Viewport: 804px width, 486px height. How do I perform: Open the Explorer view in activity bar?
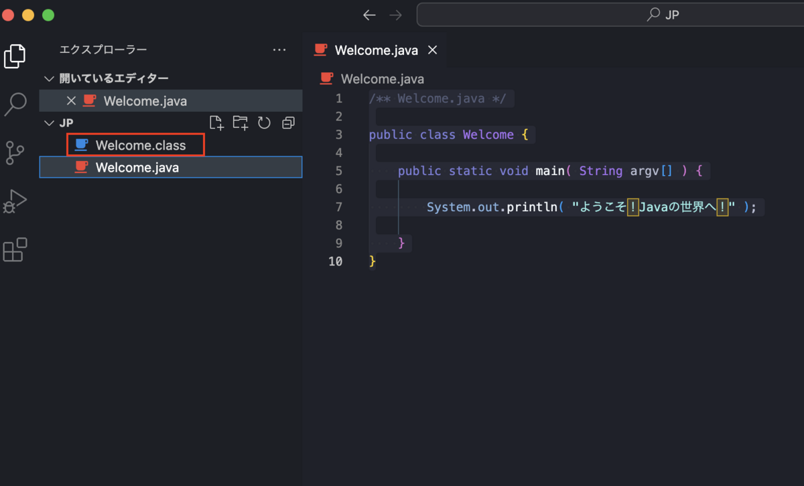15,56
